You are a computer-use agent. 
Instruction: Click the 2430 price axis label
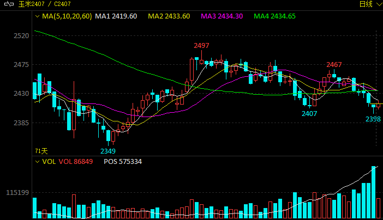21,94
